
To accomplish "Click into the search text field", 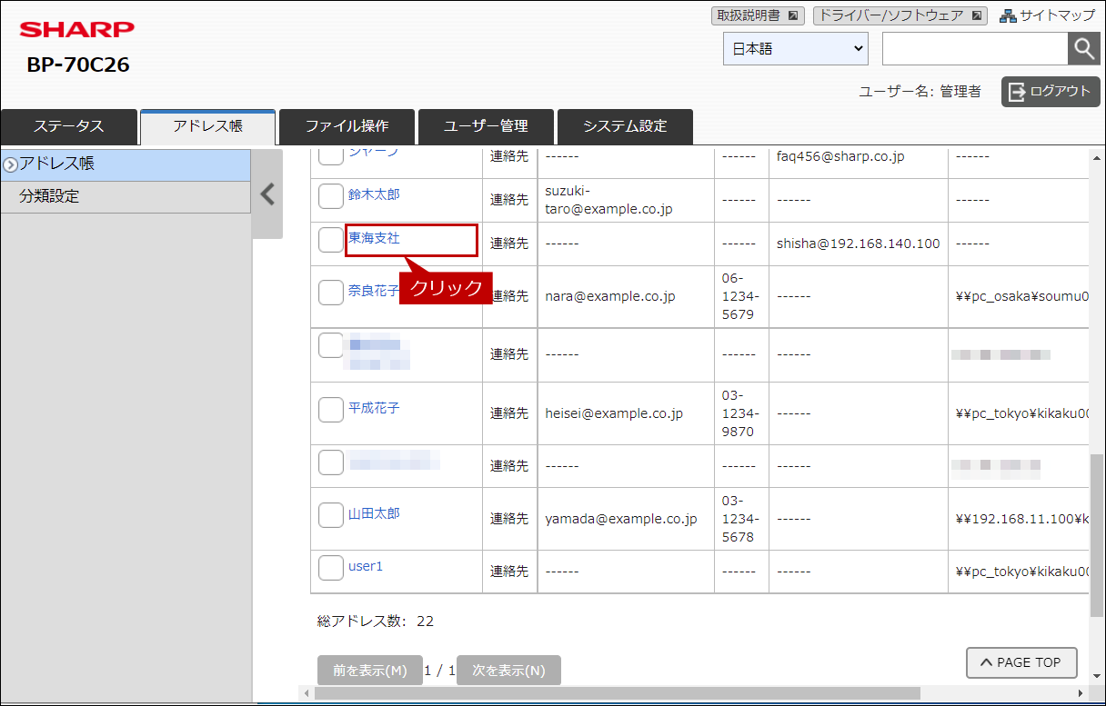I will (975, 49).
